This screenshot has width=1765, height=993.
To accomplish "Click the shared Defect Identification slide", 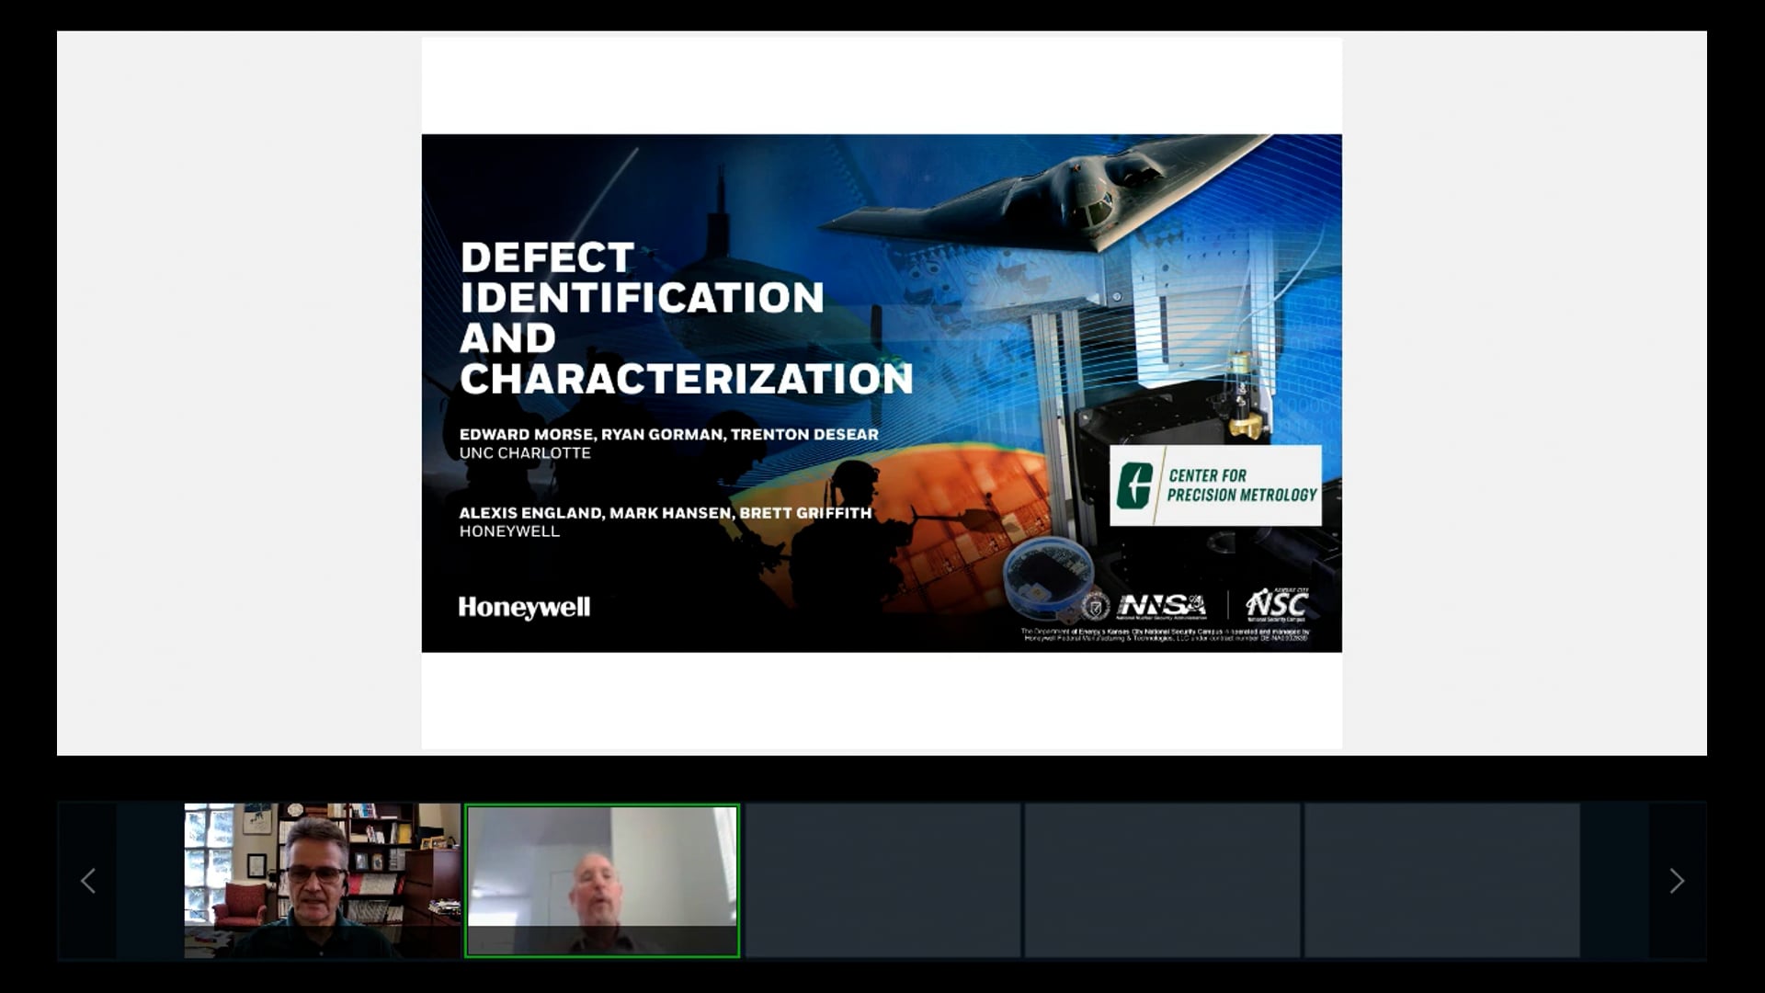I will pyautogui.click(x=882, y=394).
